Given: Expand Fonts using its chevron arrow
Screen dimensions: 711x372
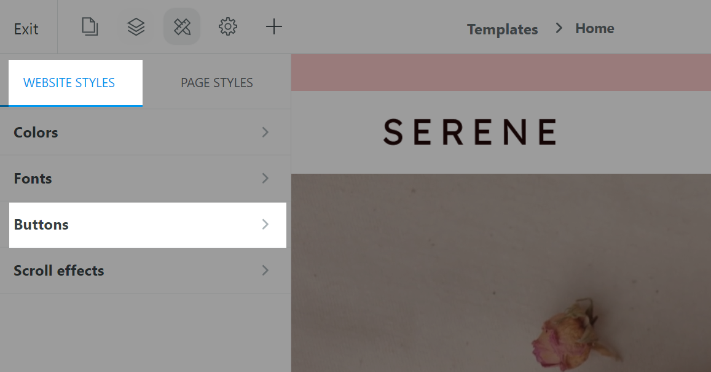Looking at the screenshot, I should pyautogui.click(x=265, y=179).
